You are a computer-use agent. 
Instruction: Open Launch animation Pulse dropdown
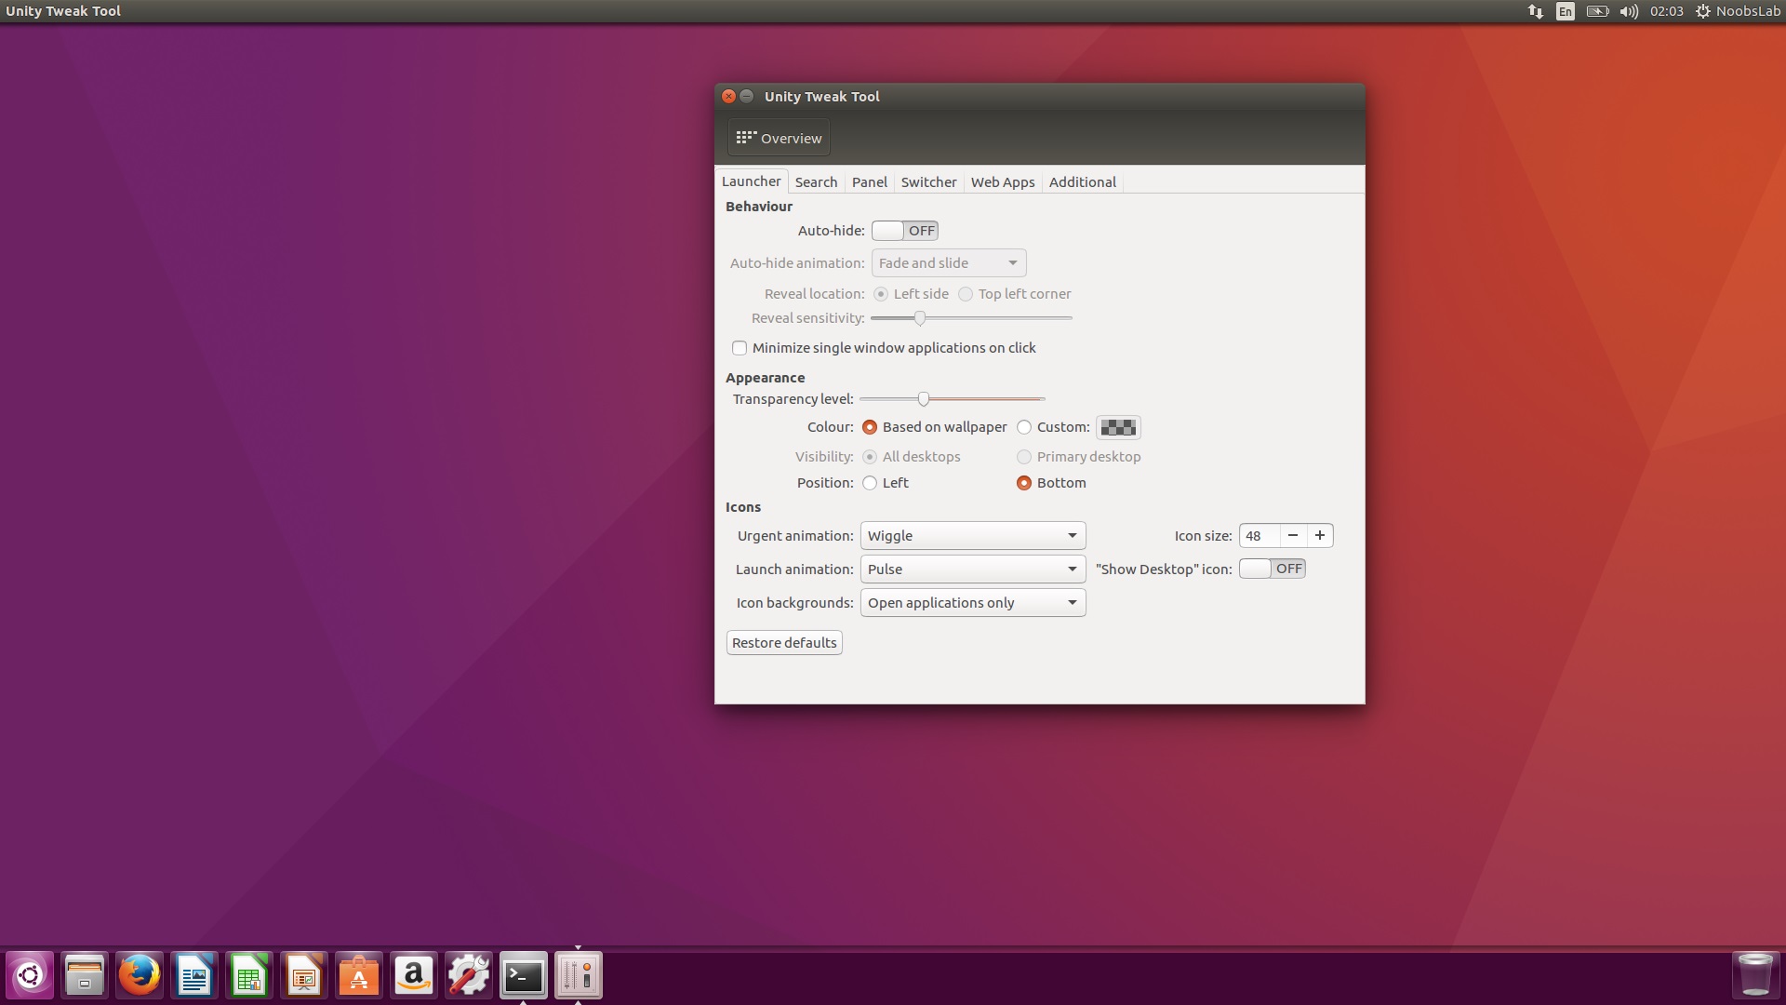pos(973,569)
